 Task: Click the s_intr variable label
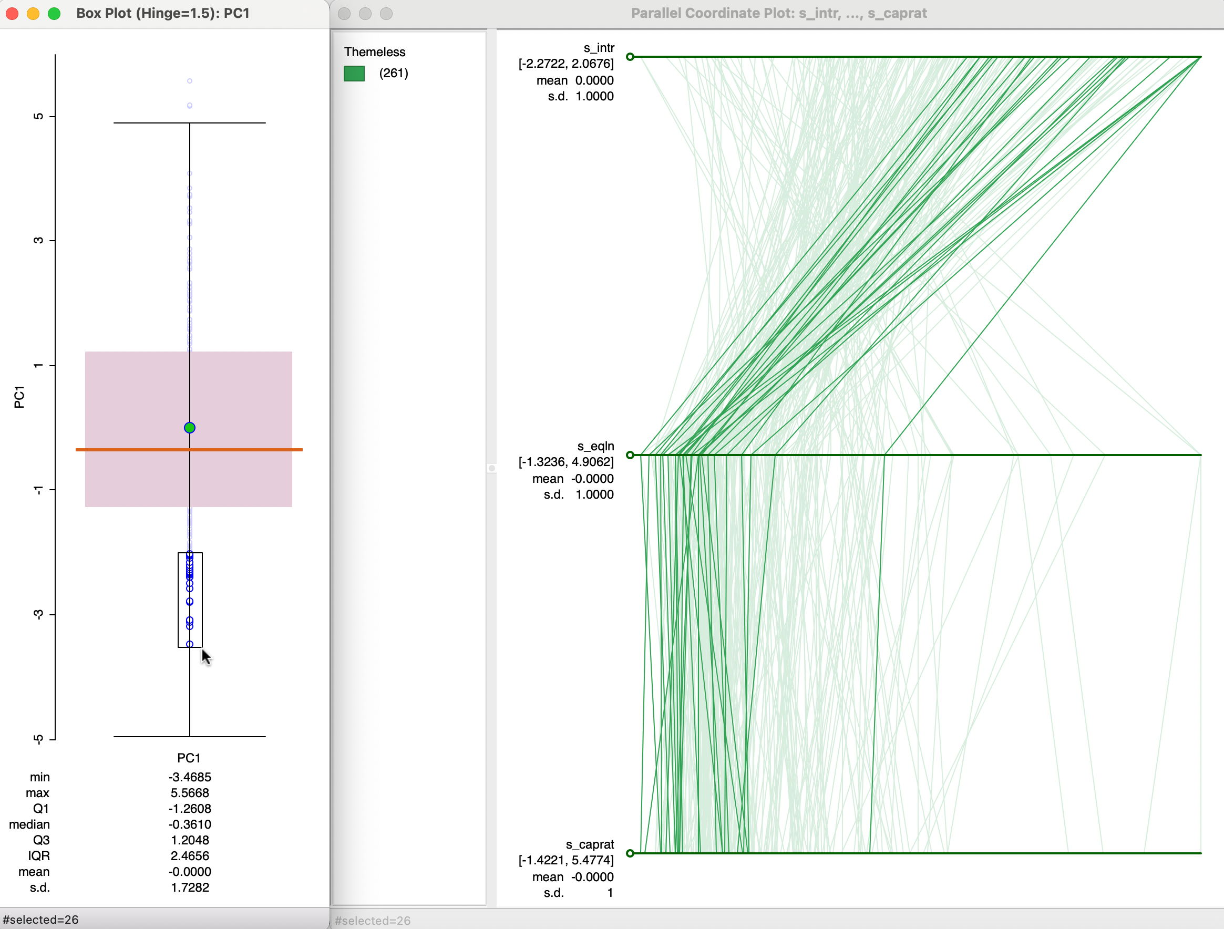pos(599,48)
